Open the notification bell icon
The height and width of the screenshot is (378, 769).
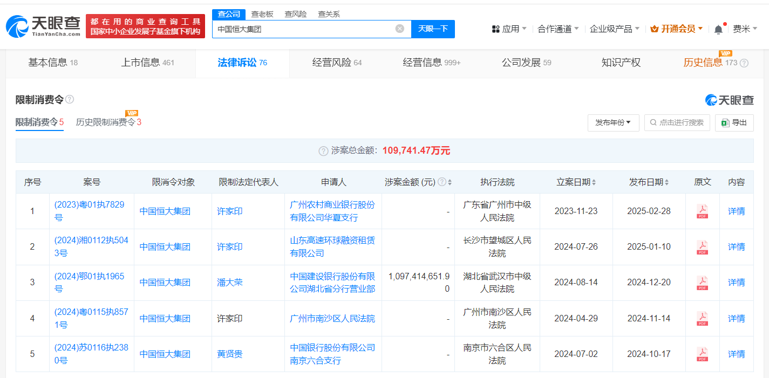coord(718,29)
